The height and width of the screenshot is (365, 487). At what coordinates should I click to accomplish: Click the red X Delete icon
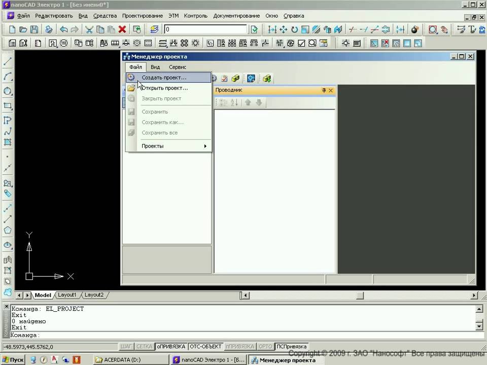click(x=122, y=29)
